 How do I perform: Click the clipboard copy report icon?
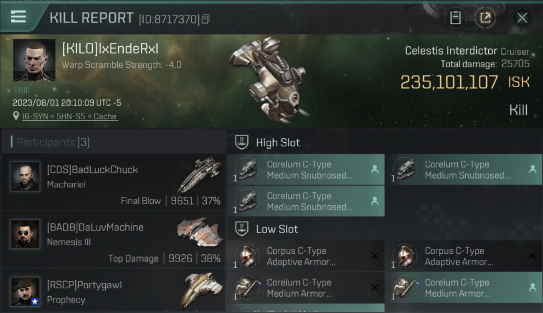pyautogui.click(x=455, y=18)
